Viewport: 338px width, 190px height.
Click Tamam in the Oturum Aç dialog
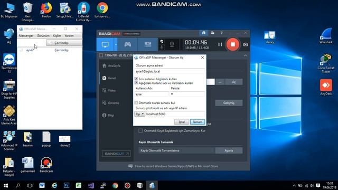(x=198, y=122)
